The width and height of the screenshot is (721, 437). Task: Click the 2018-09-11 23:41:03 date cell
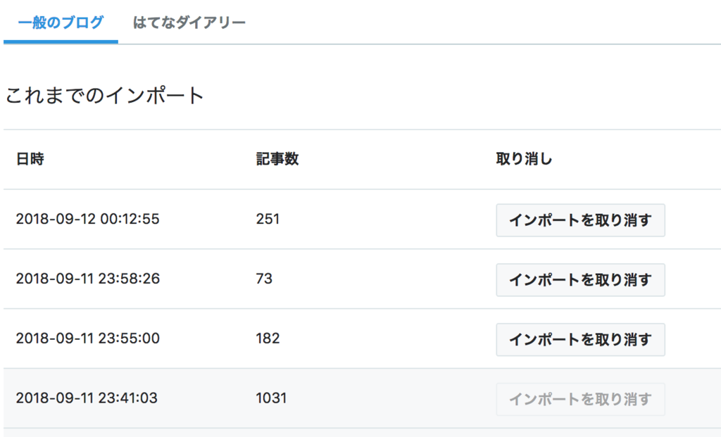click(87, 398)
